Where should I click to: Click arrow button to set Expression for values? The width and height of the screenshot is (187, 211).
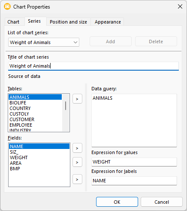coord(77,162)
